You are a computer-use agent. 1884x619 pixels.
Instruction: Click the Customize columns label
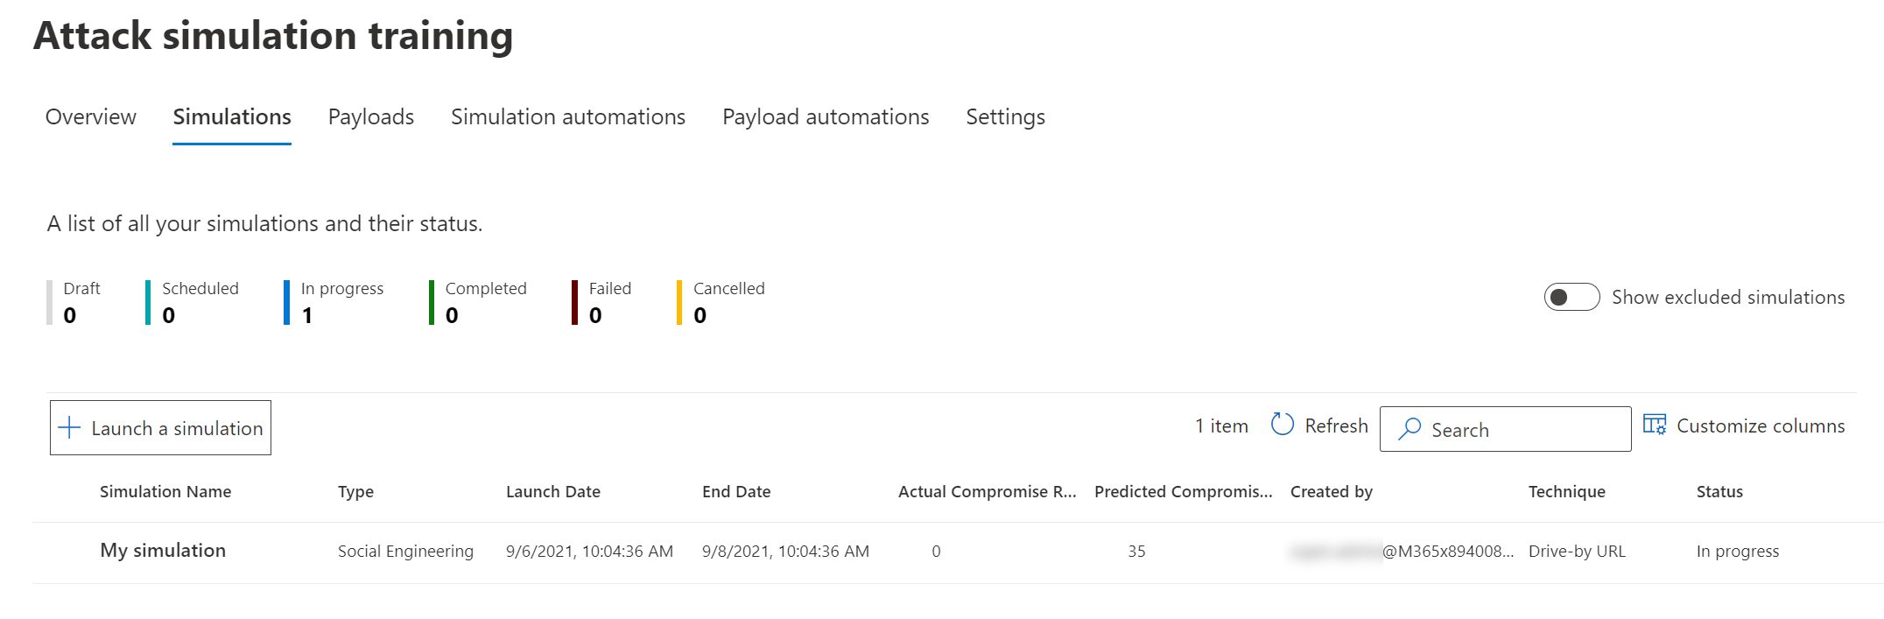click(1761, 426)
